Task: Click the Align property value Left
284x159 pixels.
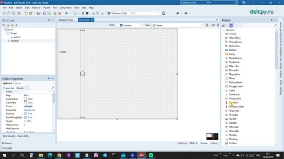Action: click(26, 95)
